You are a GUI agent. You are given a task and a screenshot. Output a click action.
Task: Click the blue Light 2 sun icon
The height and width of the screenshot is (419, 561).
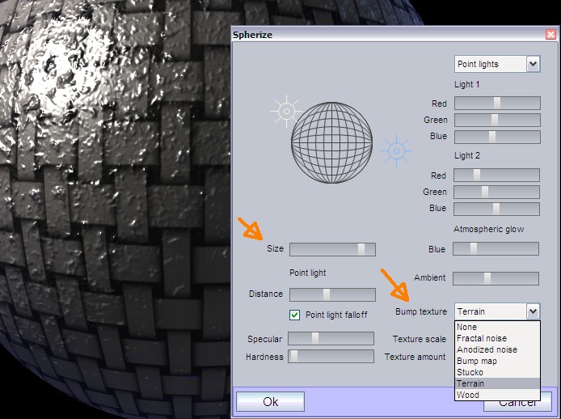(x=396, y=150)
